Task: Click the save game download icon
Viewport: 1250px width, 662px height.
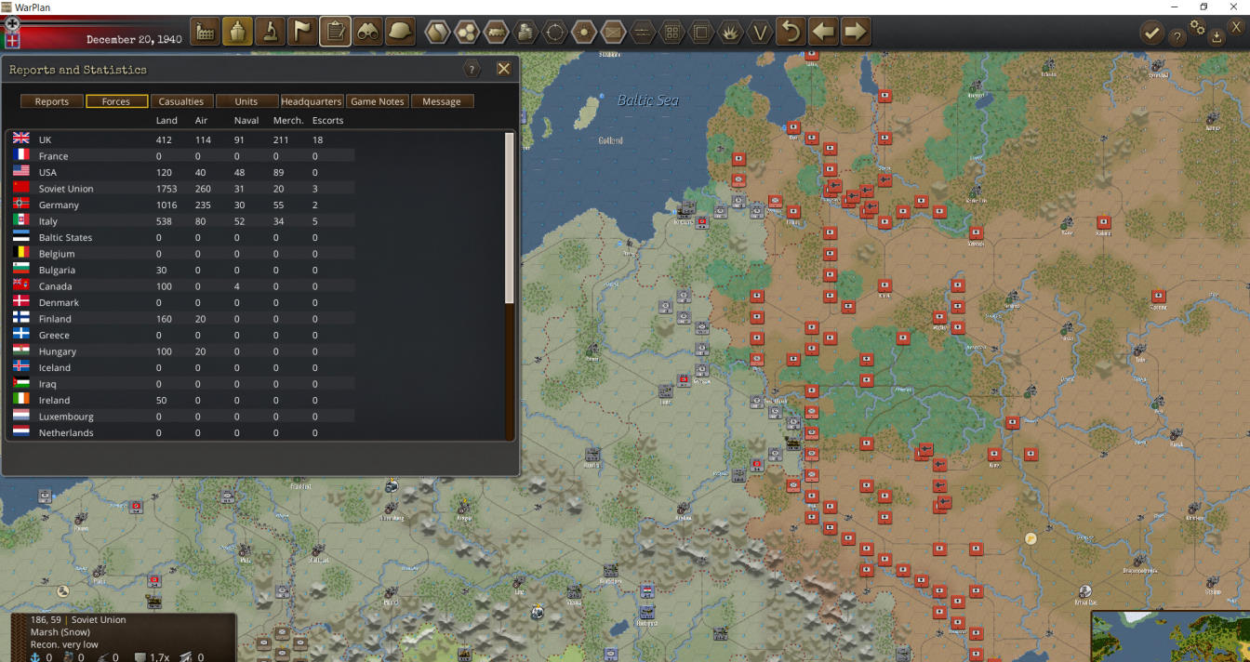Action: (1217, 37)
